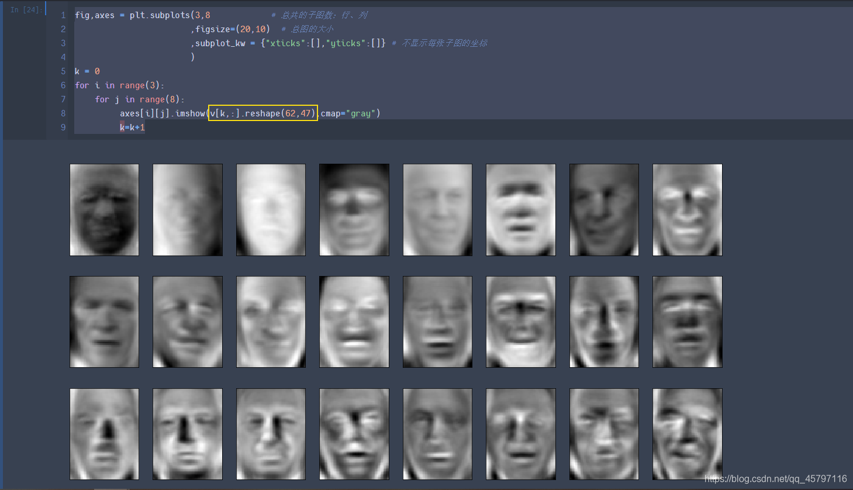
Task: Select the dark eigenface thumbnail at top-left
Action: (104, 209)
